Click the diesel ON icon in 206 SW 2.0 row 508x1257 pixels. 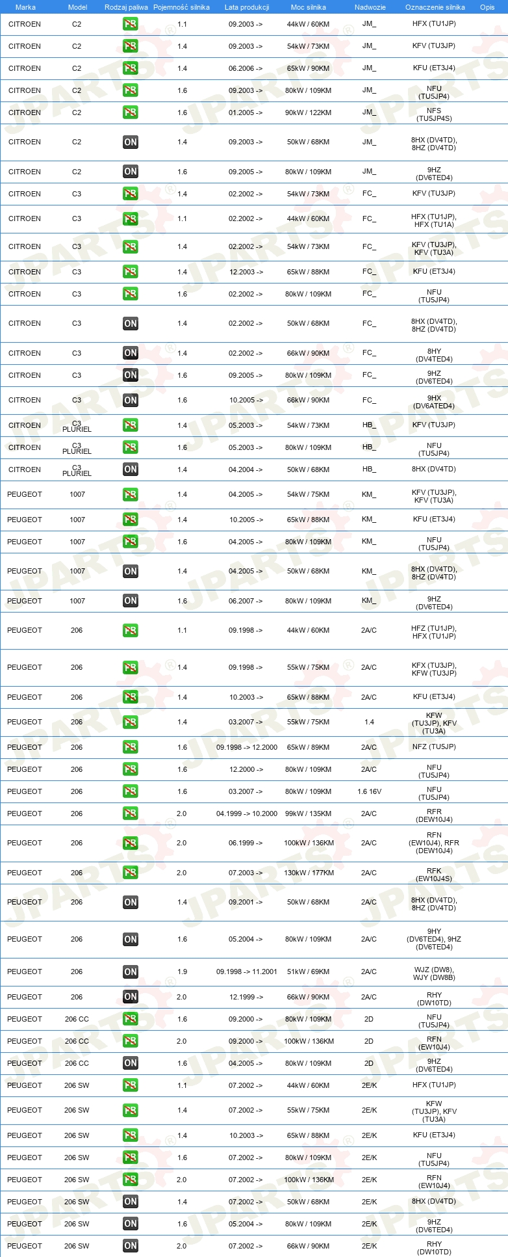131,1246
